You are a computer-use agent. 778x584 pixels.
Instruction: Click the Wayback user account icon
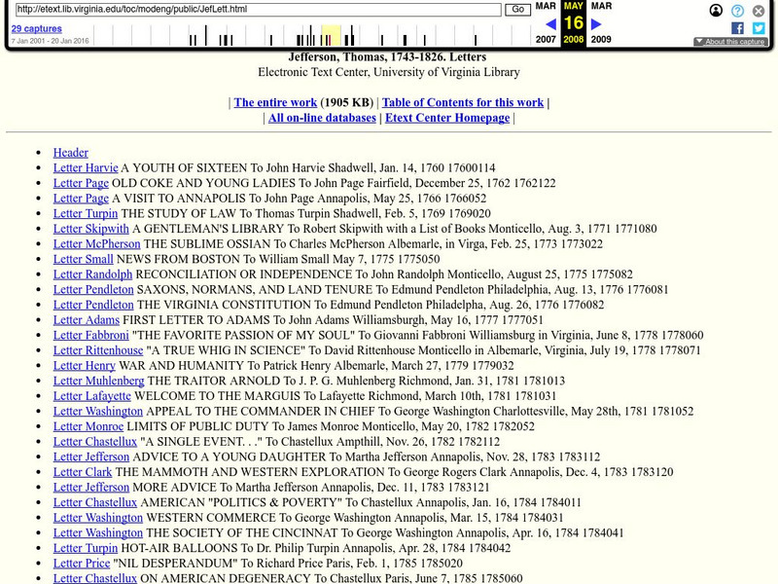[717, 11]
